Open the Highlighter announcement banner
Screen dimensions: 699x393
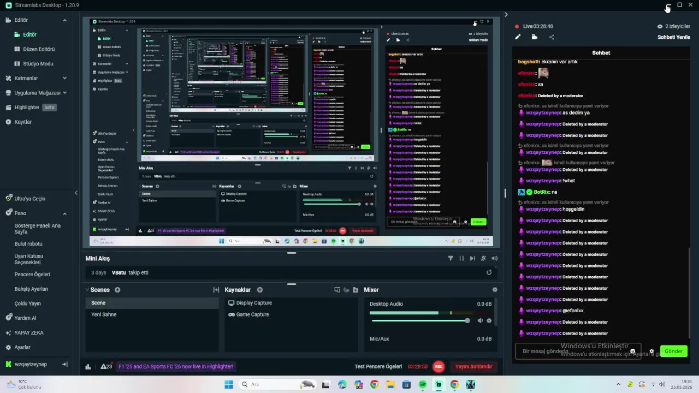pyautogui.click(x=176, y=366)
